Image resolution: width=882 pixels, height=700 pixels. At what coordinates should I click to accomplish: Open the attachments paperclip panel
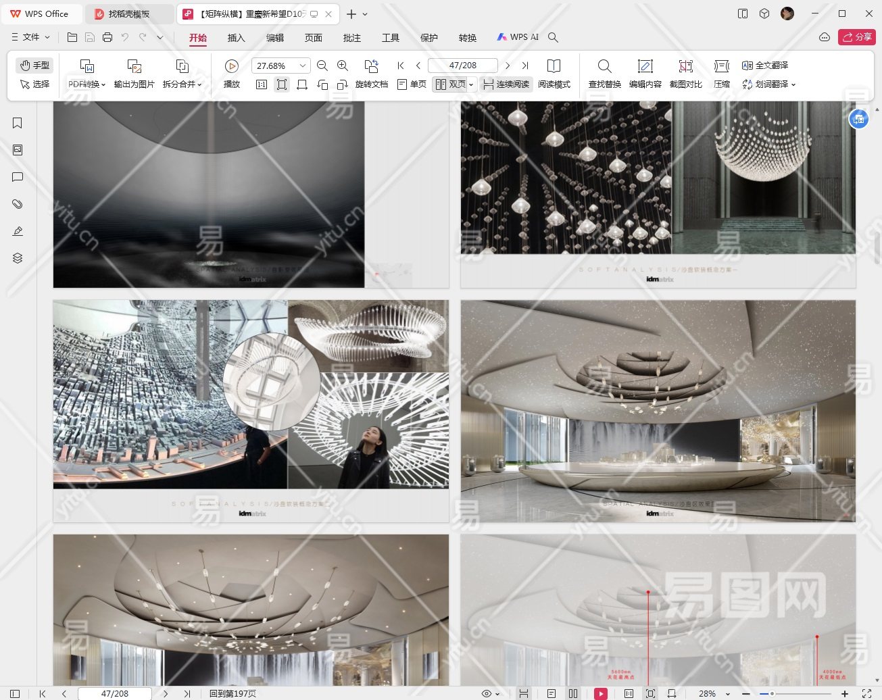pos(18,204)
